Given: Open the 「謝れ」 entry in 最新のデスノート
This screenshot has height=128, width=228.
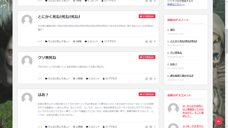Looking at the screenshot, I should 172,30.
